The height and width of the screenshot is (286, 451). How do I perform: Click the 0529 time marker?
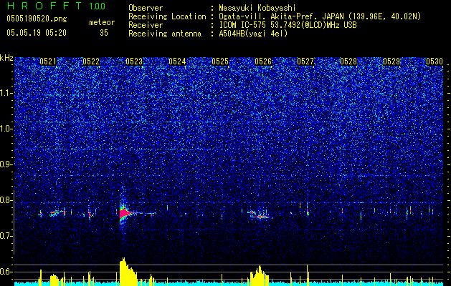[x=391, y=61]
